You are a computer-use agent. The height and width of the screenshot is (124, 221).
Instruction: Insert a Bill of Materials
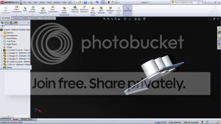coord(101,10)
